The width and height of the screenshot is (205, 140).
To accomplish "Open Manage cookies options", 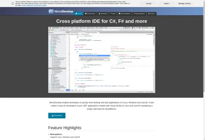I will [184, 4].
